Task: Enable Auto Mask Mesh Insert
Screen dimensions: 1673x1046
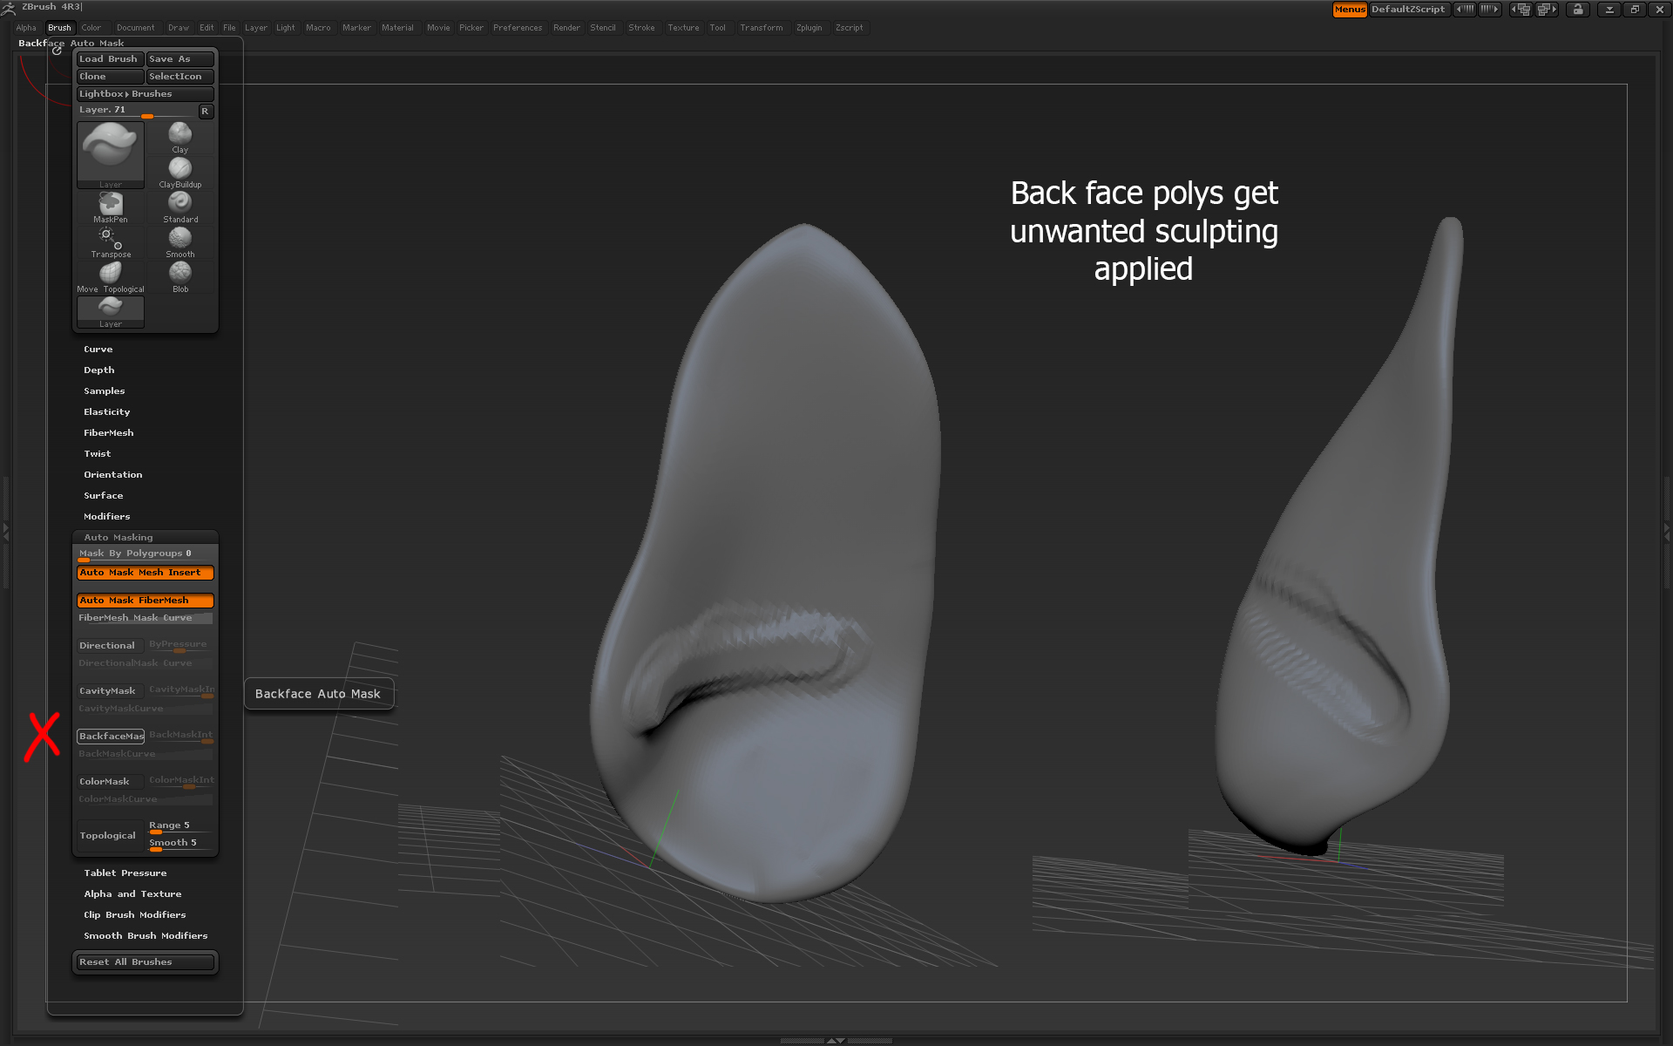Action: tap(142, 571)
